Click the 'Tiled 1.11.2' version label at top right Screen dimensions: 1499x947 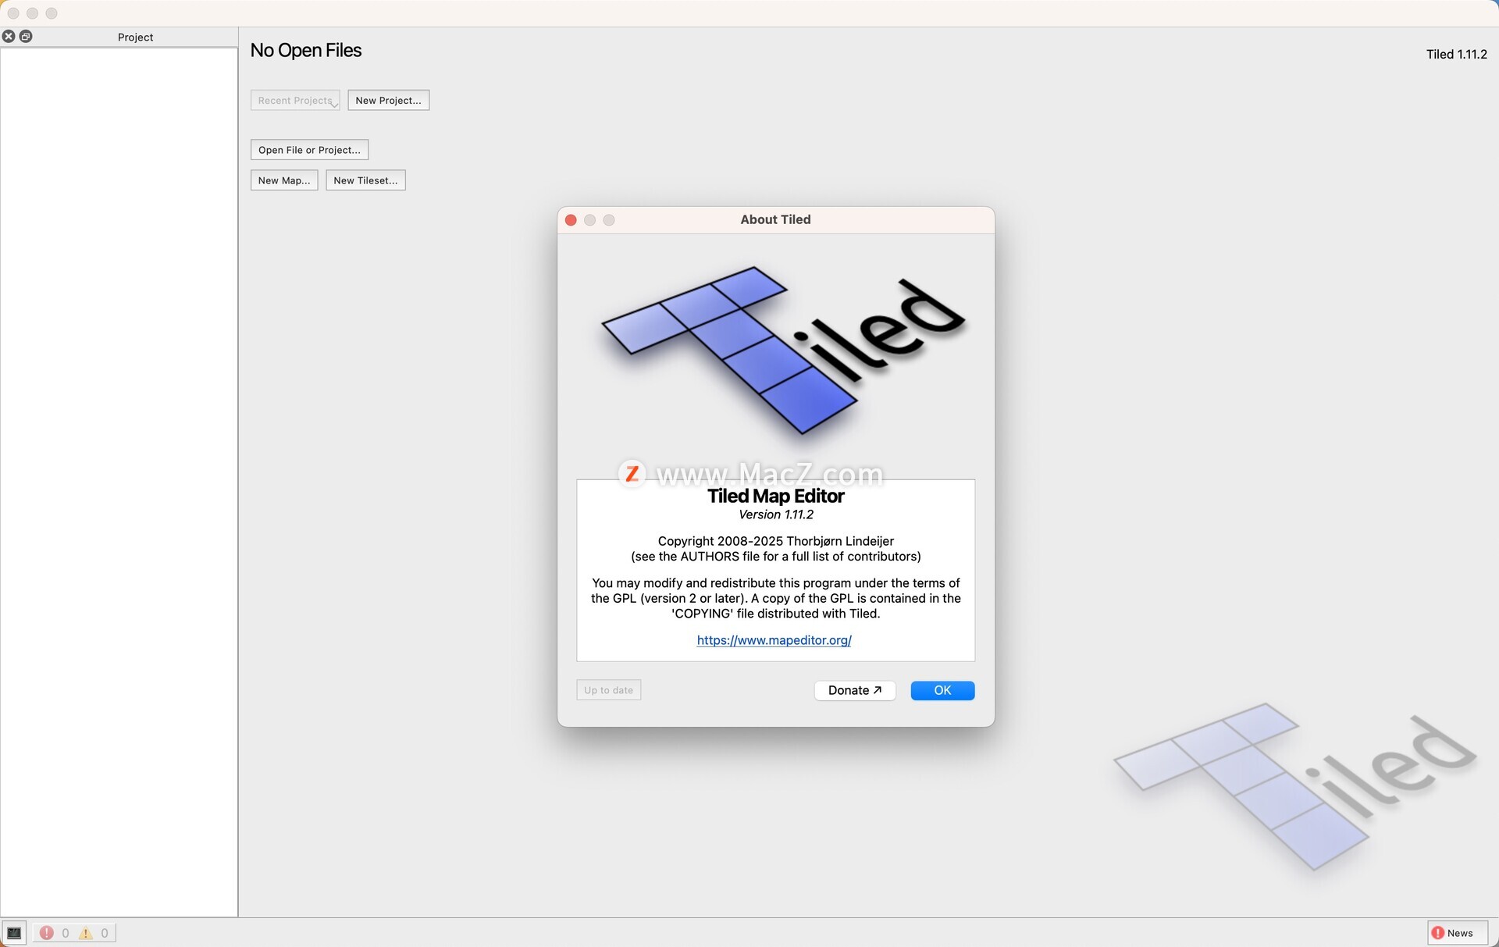click(1456, 54)
